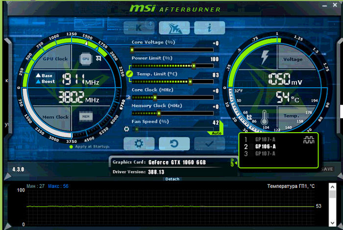Adjust the Memory Clock slider handle
Screen dimensions: 343x230
pos(159,113)
